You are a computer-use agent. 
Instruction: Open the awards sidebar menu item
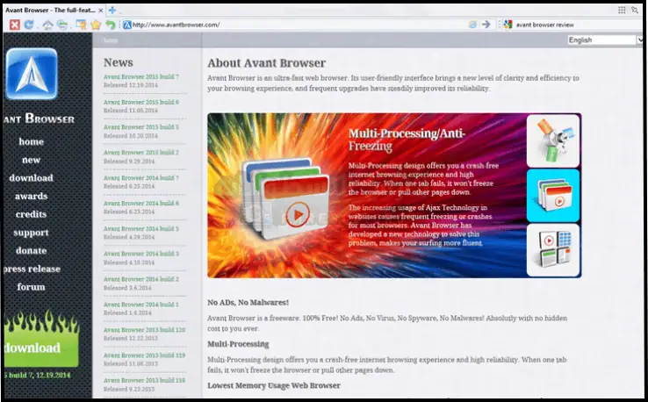click(x=31, y=196)
